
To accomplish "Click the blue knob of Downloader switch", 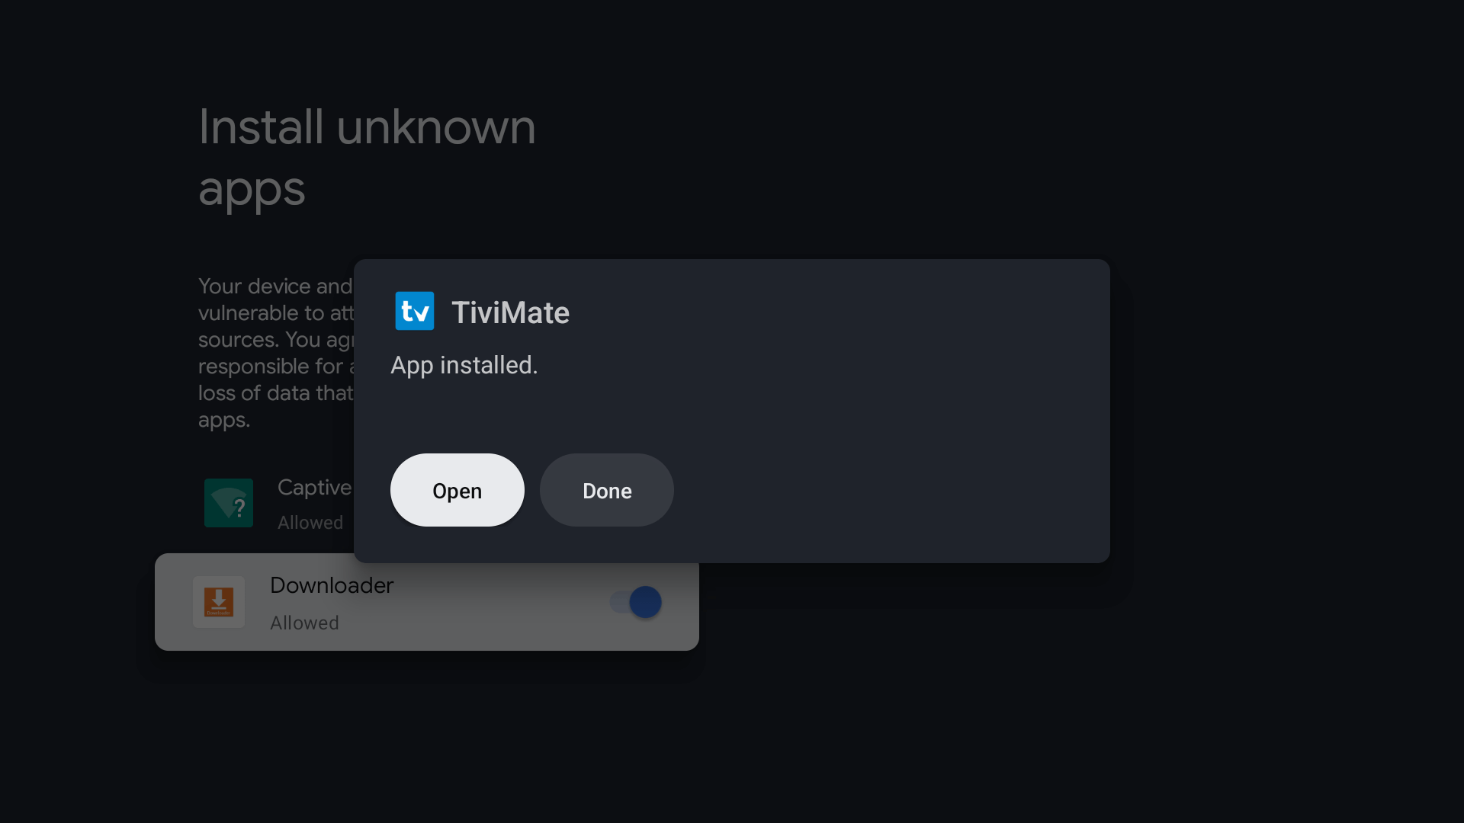I will [x=645, y=602].
